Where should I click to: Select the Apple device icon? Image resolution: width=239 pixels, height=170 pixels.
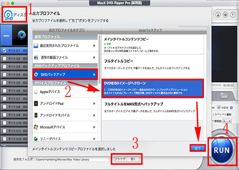[36, 92]
